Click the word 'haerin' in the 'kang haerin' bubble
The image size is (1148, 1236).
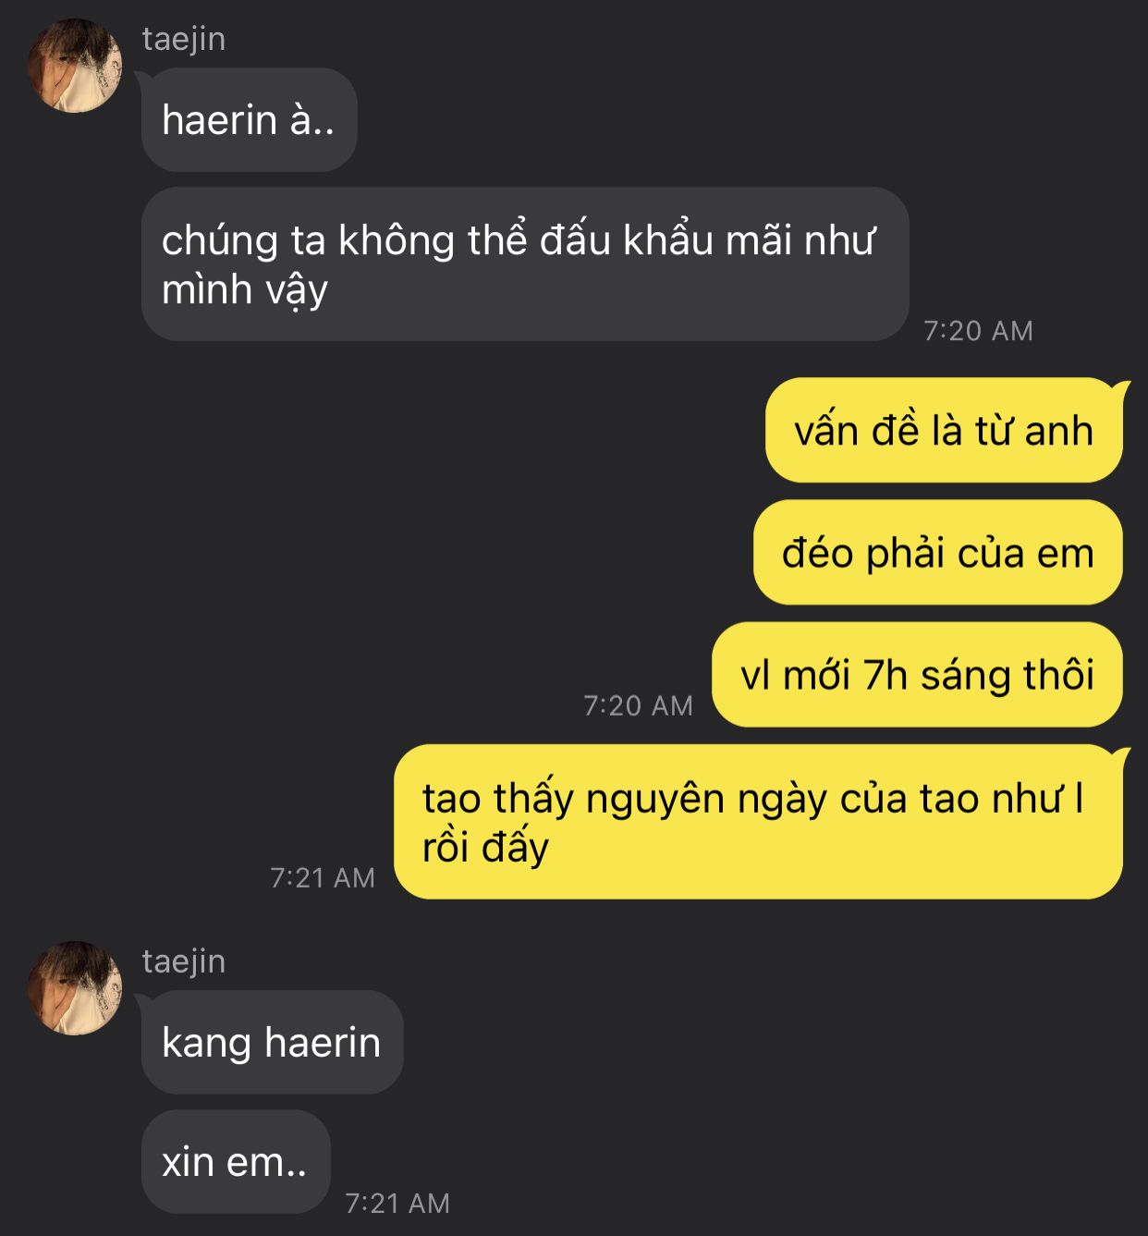pyautogui.click(x=323, y=1042)
